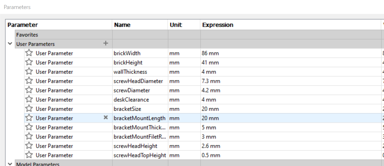Edit the brickHeight expression 41 mm
The height and width of the screenshot is (166, 384).
tap(291, 62)
